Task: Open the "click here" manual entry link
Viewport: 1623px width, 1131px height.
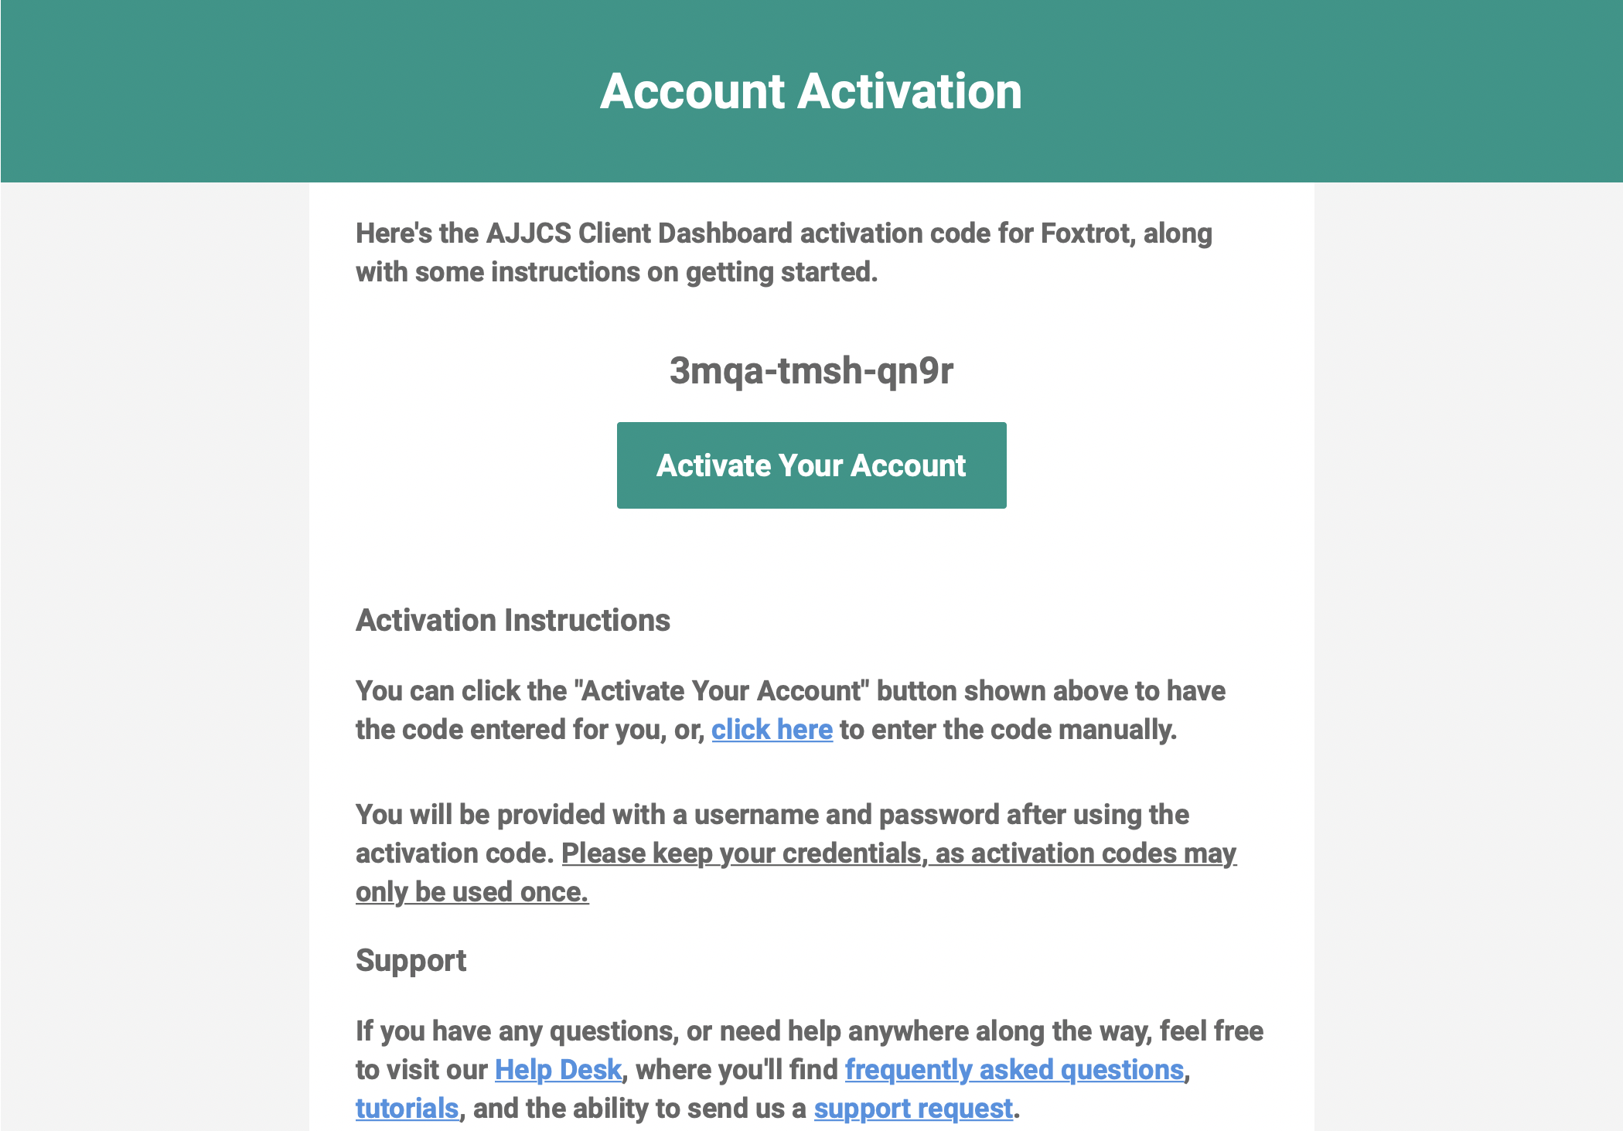Action: [x=772, y=730]
